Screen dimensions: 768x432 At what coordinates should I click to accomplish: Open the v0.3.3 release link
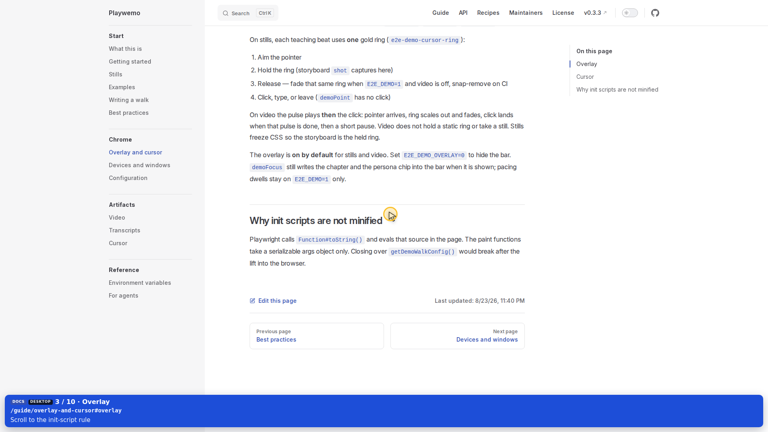click(595, 13)
